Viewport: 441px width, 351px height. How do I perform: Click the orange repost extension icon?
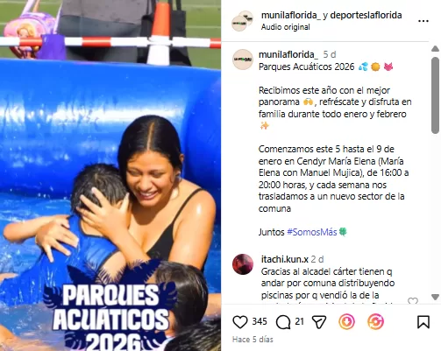[x=375, y=322]
